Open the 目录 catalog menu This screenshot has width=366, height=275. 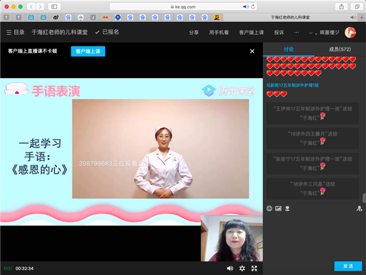pyautogui.click(x=15, y=32)
